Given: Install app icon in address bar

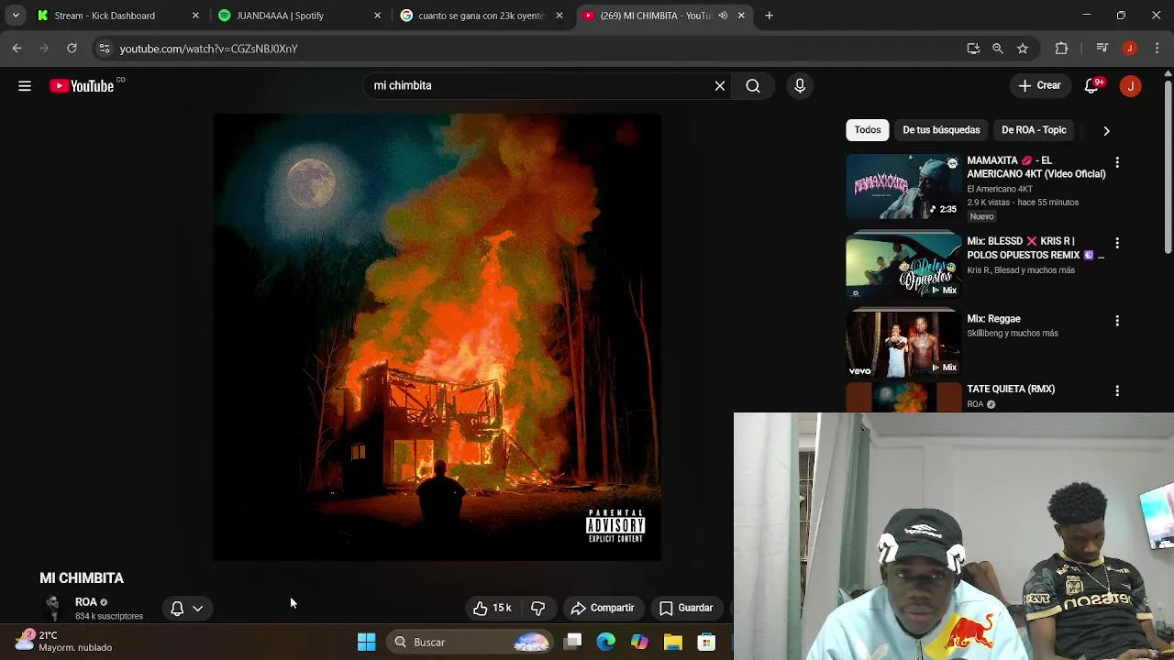Looking at the screenshot, I should 973,49.
